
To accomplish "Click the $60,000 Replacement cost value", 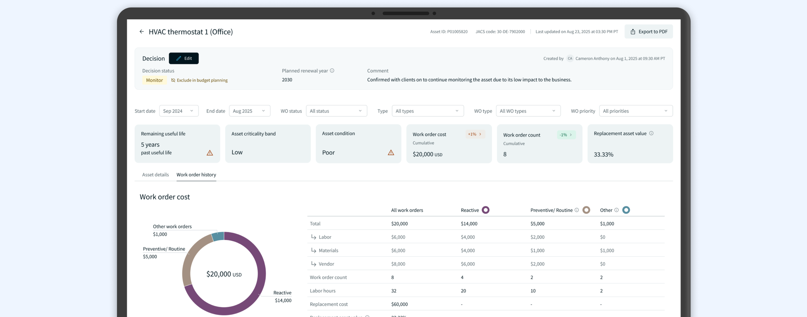I will pyautogui.click(x=399, y=304).
